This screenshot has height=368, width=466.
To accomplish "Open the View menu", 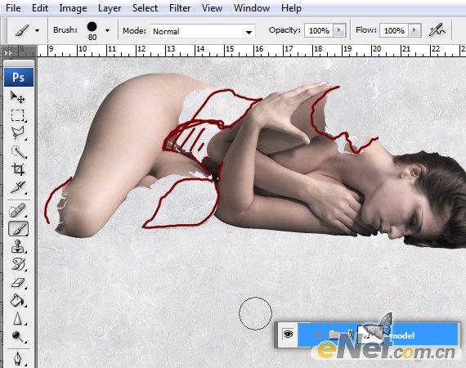I will point(212,8).
